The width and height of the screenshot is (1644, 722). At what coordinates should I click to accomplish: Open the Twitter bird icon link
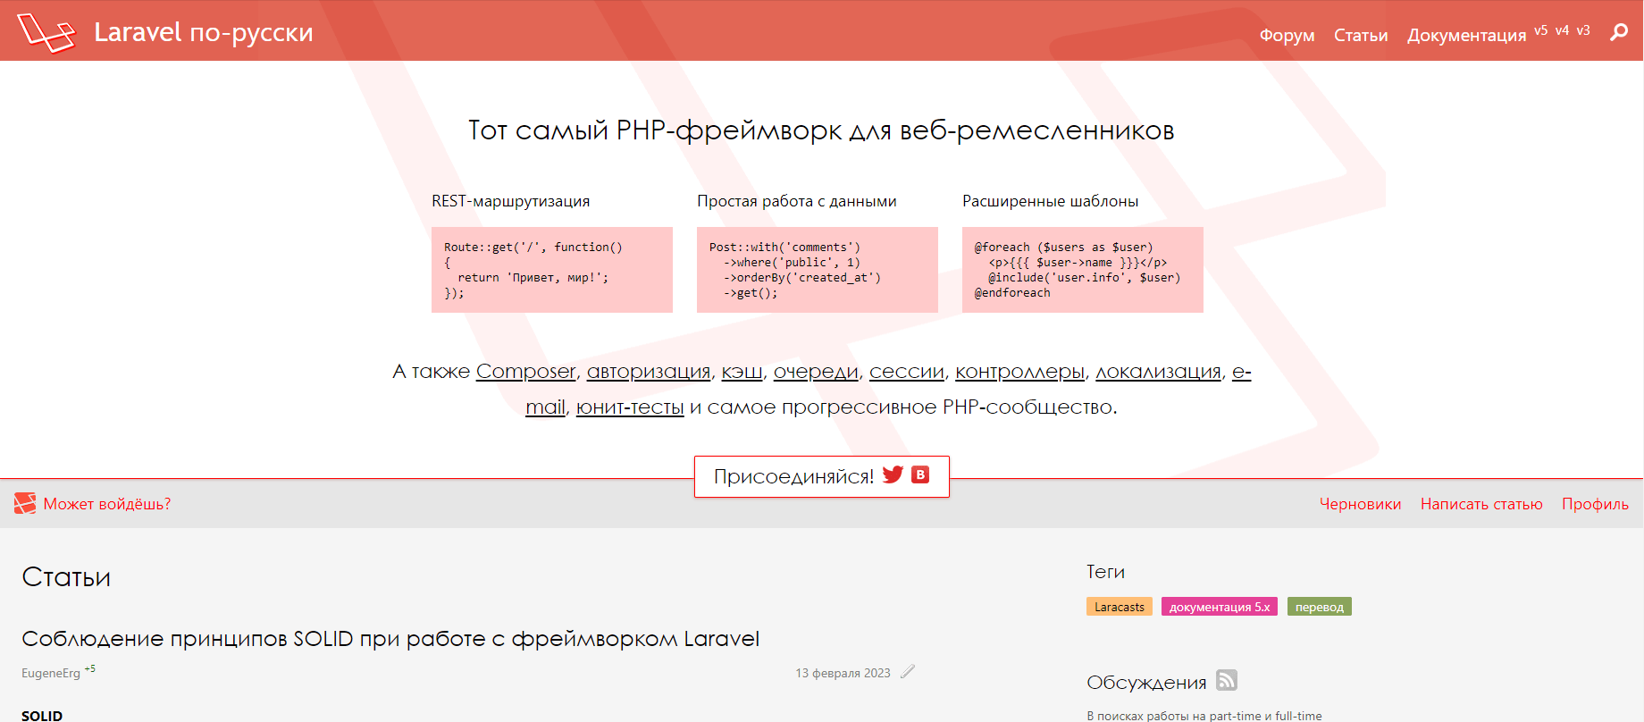(x=893, y=474)
